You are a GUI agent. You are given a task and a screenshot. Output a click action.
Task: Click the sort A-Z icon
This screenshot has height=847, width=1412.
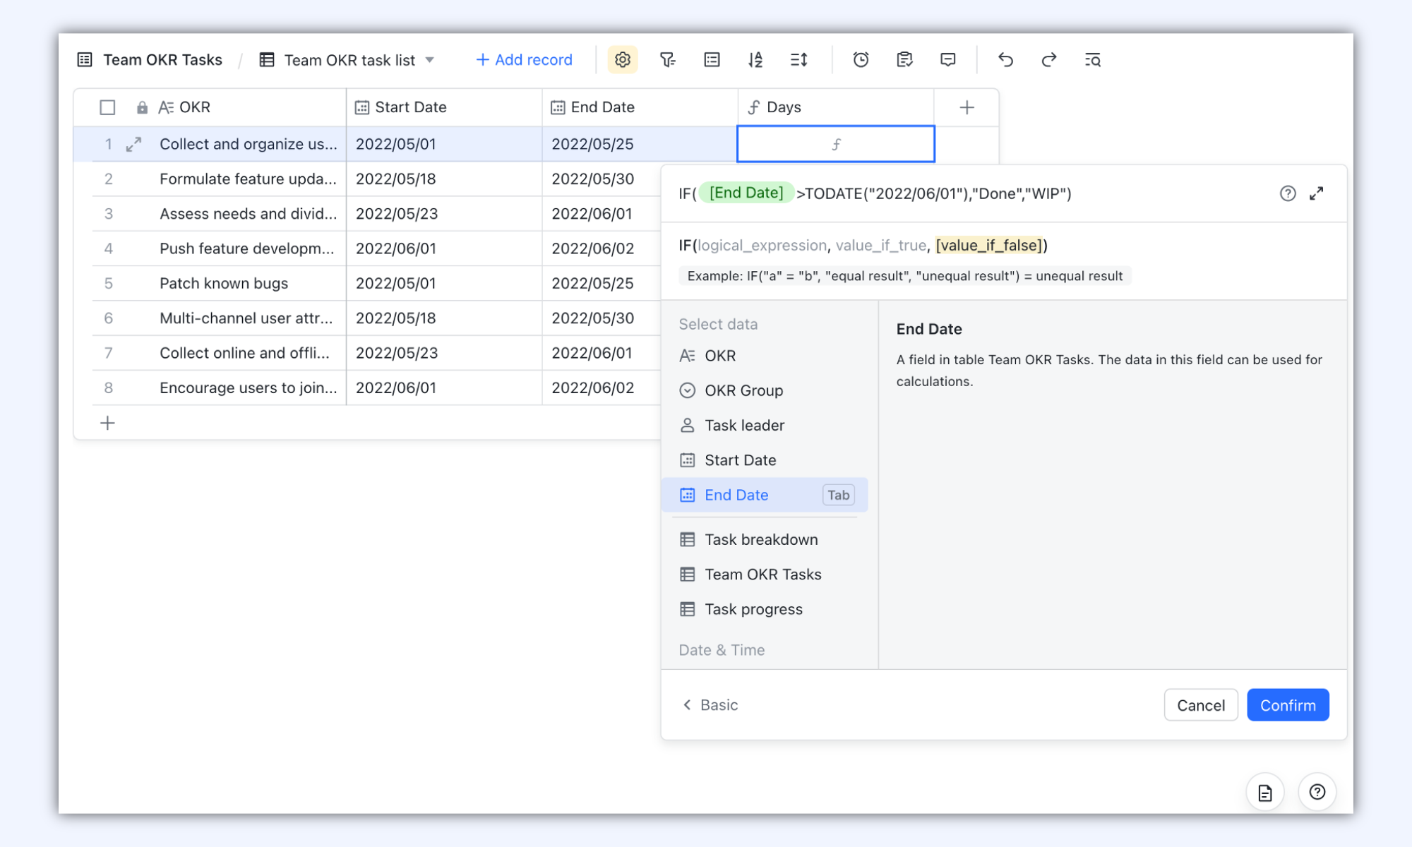[755, 60]
